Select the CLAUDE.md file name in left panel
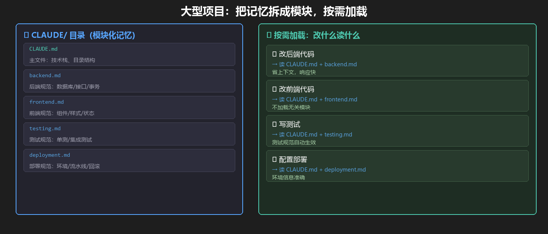Image resolution: width=548 pixels, height=234 pixels. click(x=43, y=49)
